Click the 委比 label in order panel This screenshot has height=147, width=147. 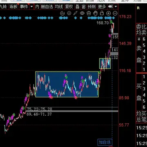click(142, 27)
